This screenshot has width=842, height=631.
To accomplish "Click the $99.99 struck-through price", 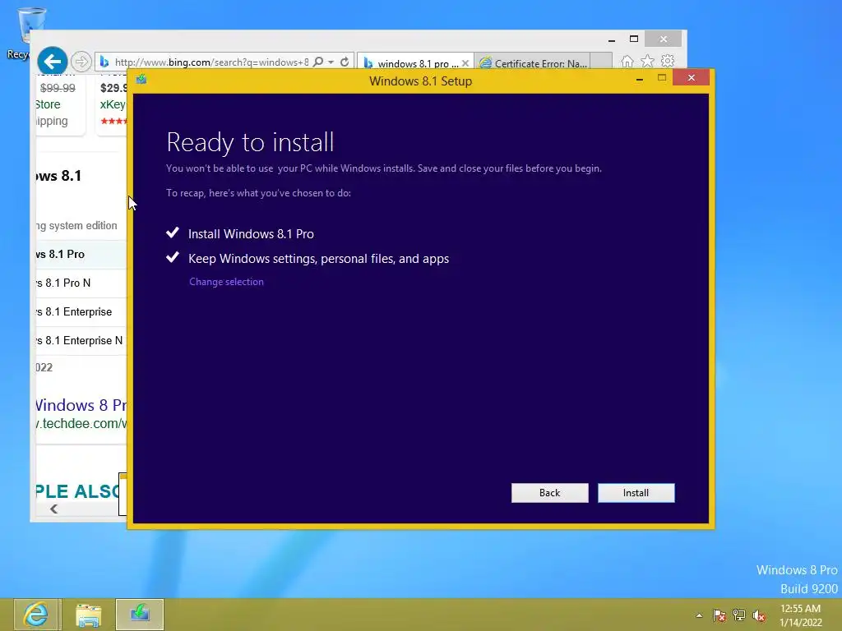I will click(58, 87).
